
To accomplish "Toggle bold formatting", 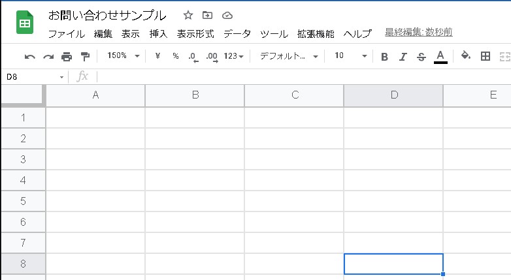I will pos(384,57).
